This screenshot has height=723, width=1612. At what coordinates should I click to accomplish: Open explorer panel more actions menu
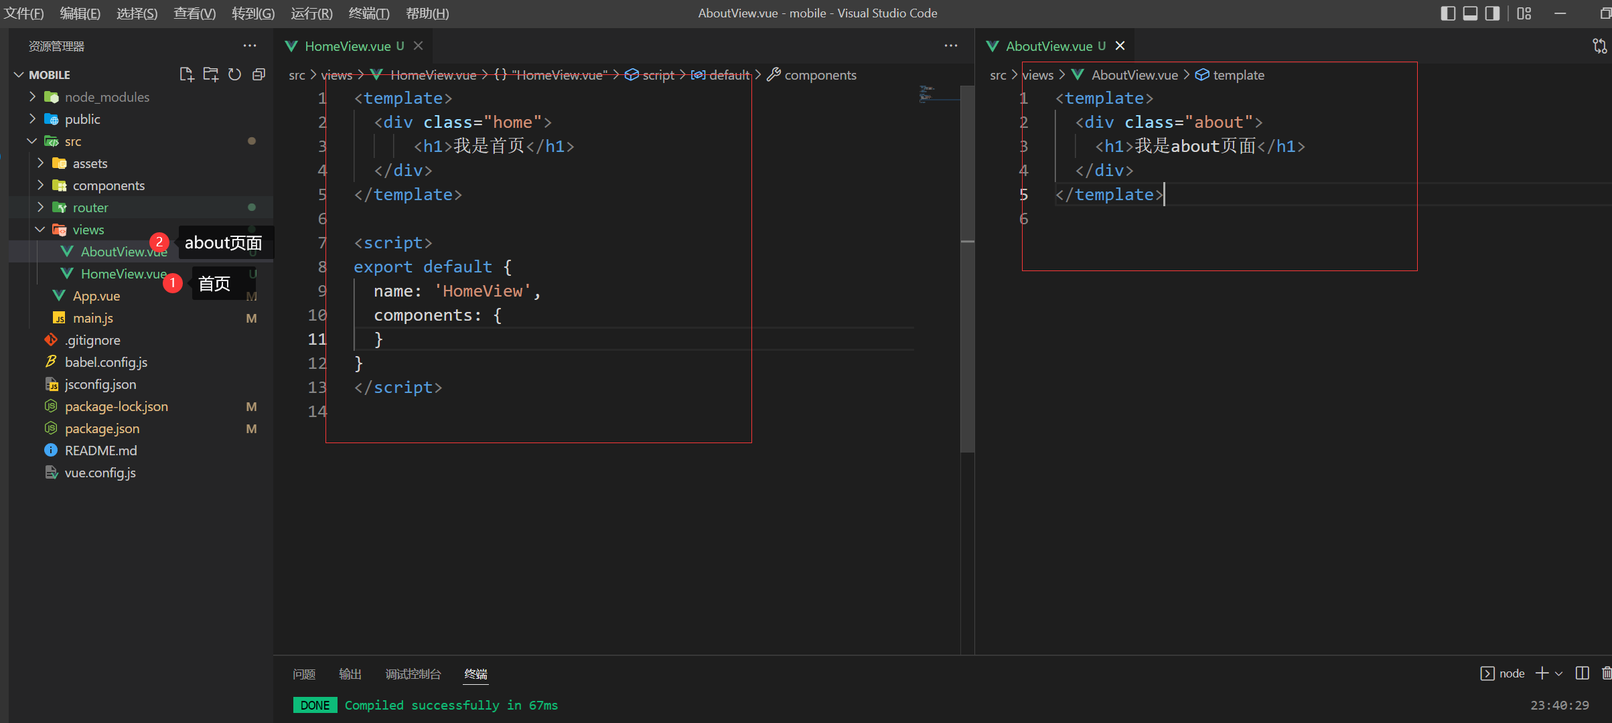[250, 46]
